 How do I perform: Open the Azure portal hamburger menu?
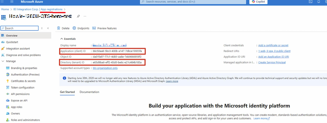[12, 2]
